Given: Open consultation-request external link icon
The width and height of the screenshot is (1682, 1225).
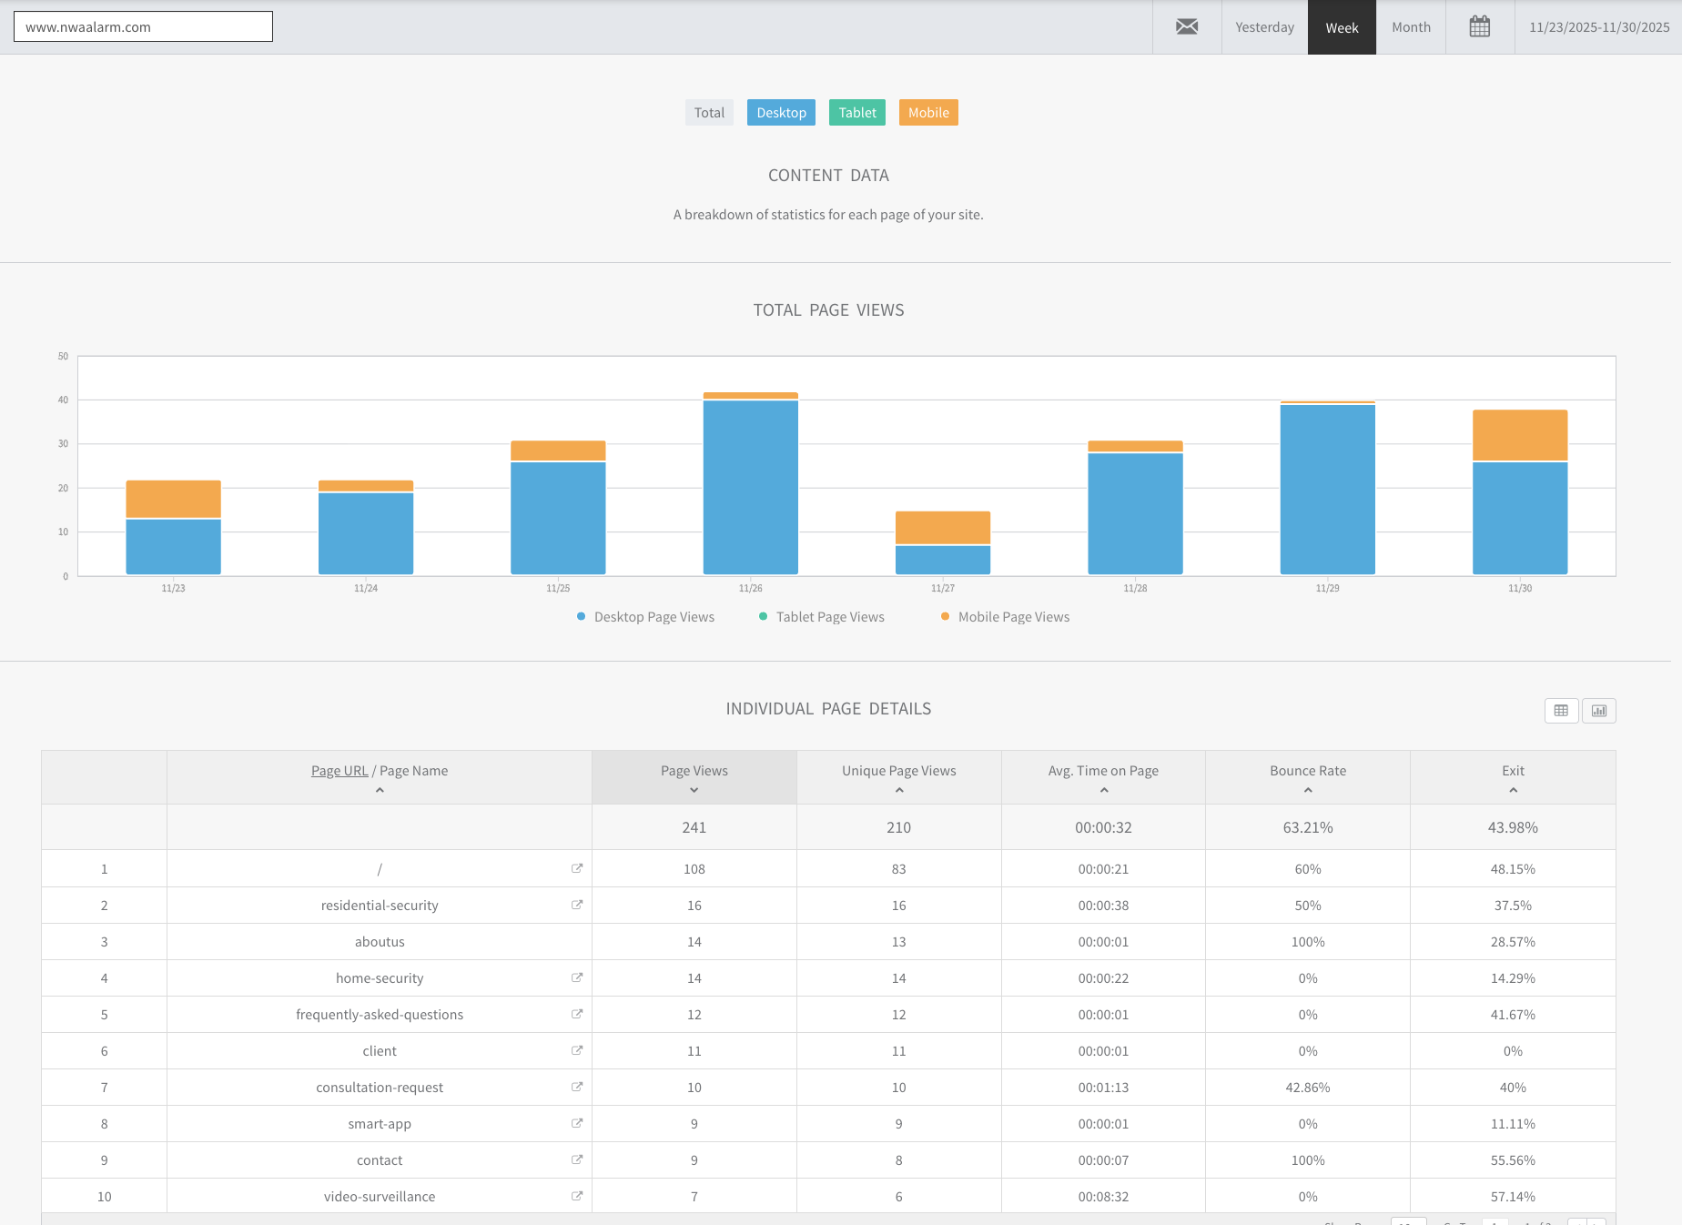Looking at the screenshot, I should (576, 1087).
